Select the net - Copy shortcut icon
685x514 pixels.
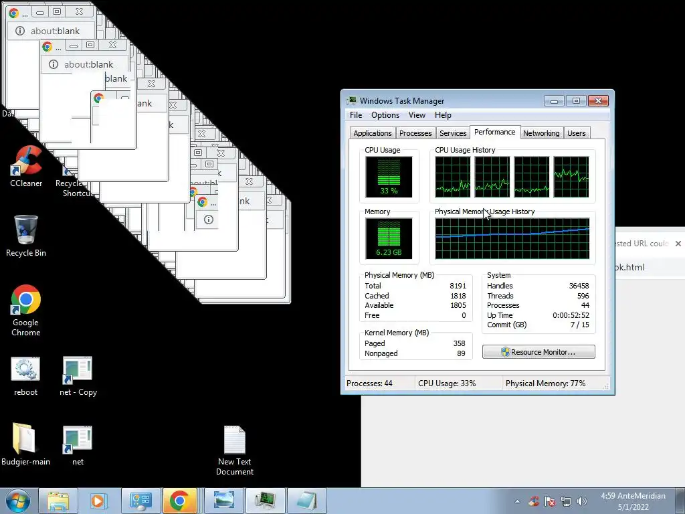click(78, 377)
